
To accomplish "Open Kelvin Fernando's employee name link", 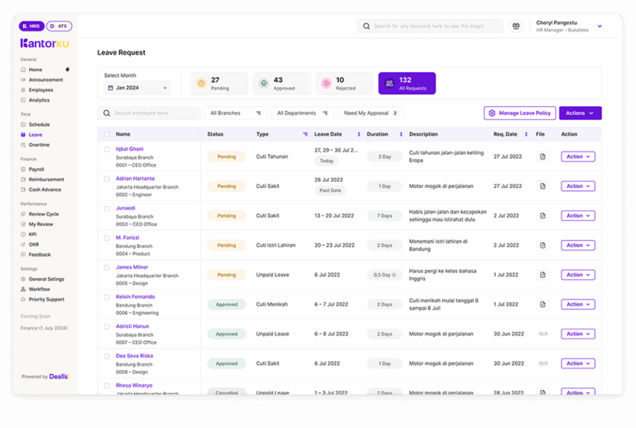I will (x=135, y=296).
